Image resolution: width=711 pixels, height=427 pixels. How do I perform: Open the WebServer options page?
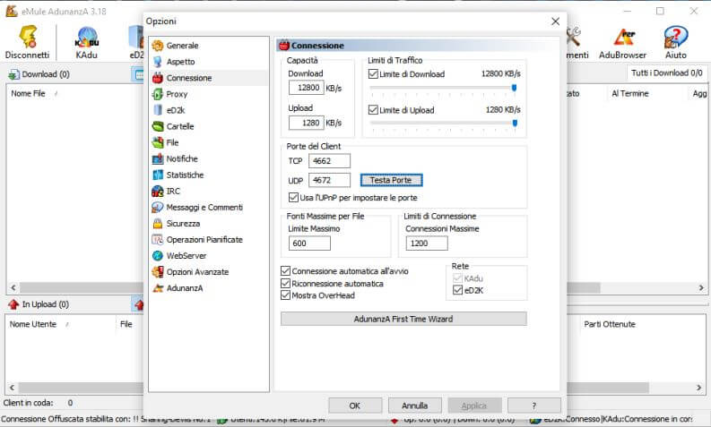point(186,256)
